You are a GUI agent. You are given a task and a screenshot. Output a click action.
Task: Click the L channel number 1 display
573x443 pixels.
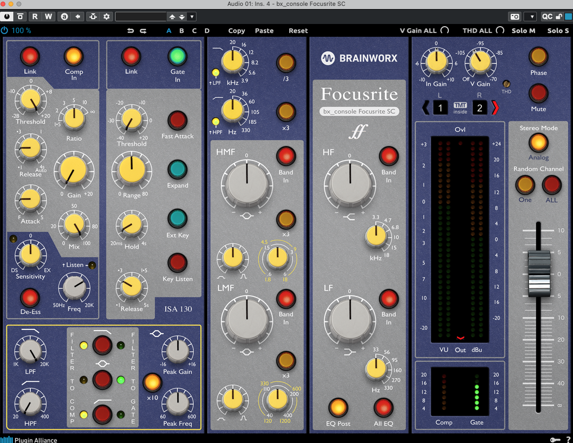tap(440, 108)
